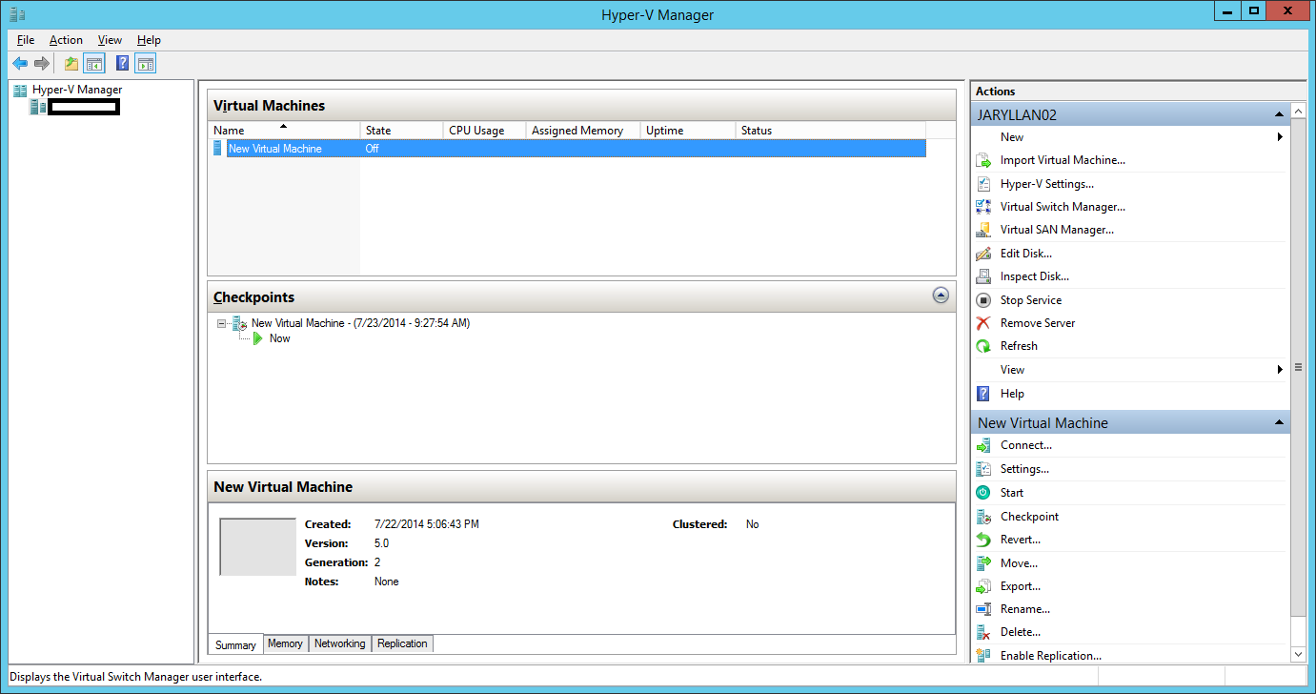Click the Move icon in Actions
1316x694 pixels.
coord(983,563)
